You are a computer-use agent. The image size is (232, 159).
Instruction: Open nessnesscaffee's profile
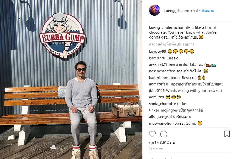point(162,71)
